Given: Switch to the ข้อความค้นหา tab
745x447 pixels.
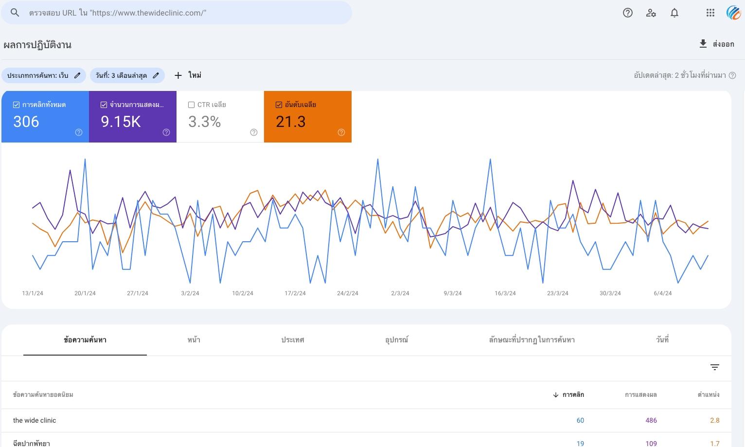Looking at the screenshot, I should pos(85,340).
